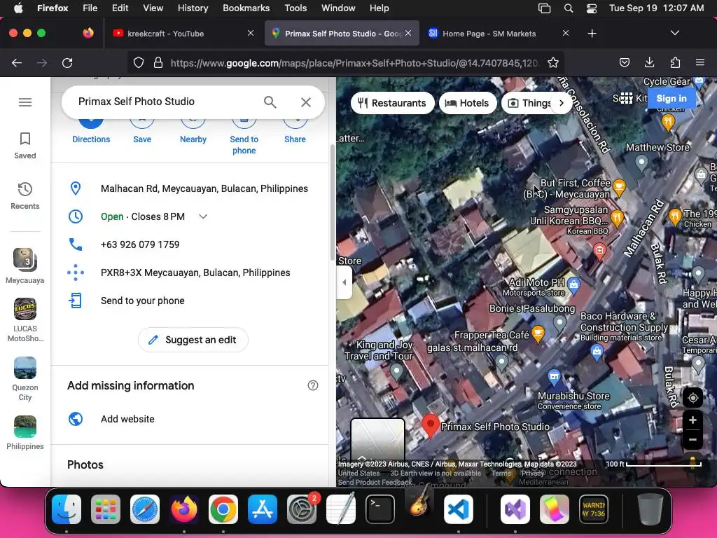
Task: Open list all tabs dropdown
Action: pyautogui.click(x=674, y=33)
